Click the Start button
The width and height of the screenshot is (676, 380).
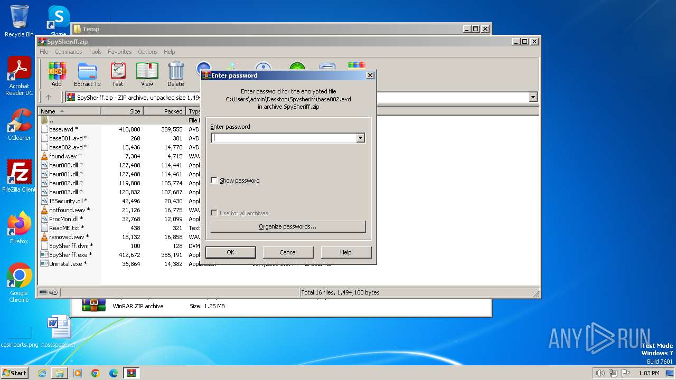point(14,373)
